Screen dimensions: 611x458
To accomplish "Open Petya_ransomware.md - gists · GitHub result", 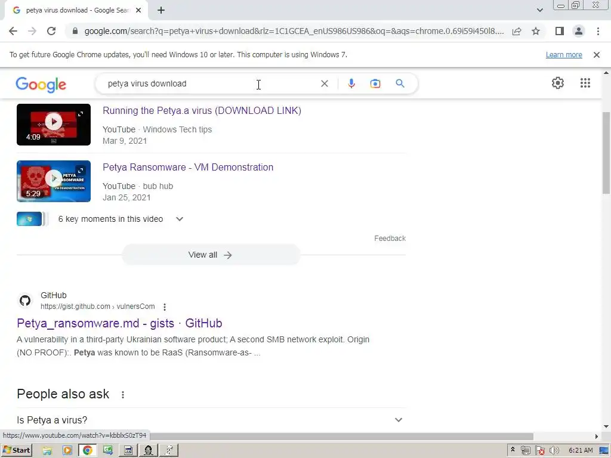I will pos(119,323).
